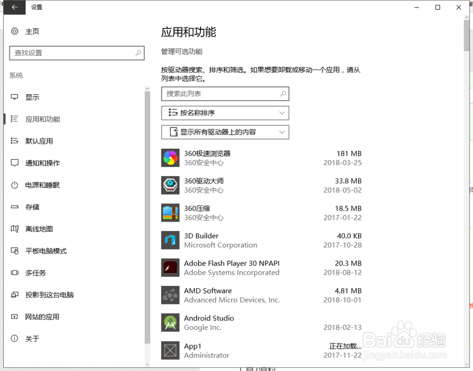Select the 360压缩 app name
473x371 pixels.
[197, 208]
